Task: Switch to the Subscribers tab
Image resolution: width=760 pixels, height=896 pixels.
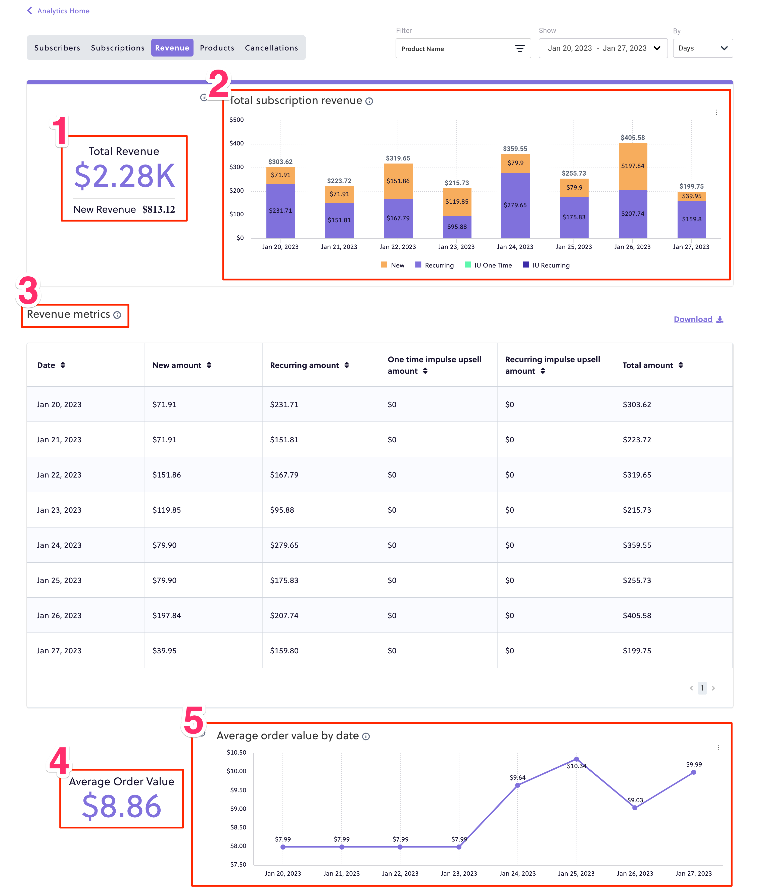Action: [57, 48]
